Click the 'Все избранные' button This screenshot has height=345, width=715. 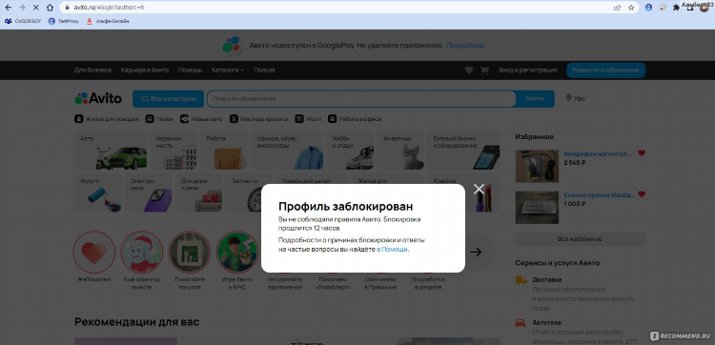pos(580,239)
